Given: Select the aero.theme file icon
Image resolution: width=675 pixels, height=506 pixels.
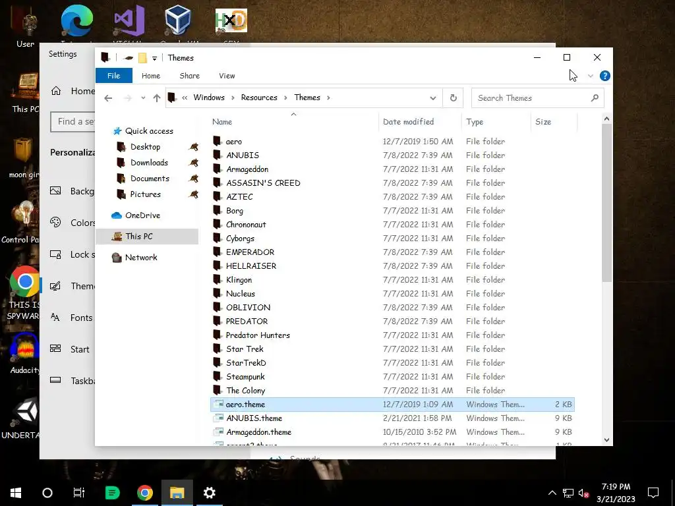Looking at the screenshot, I should point(219,404).
